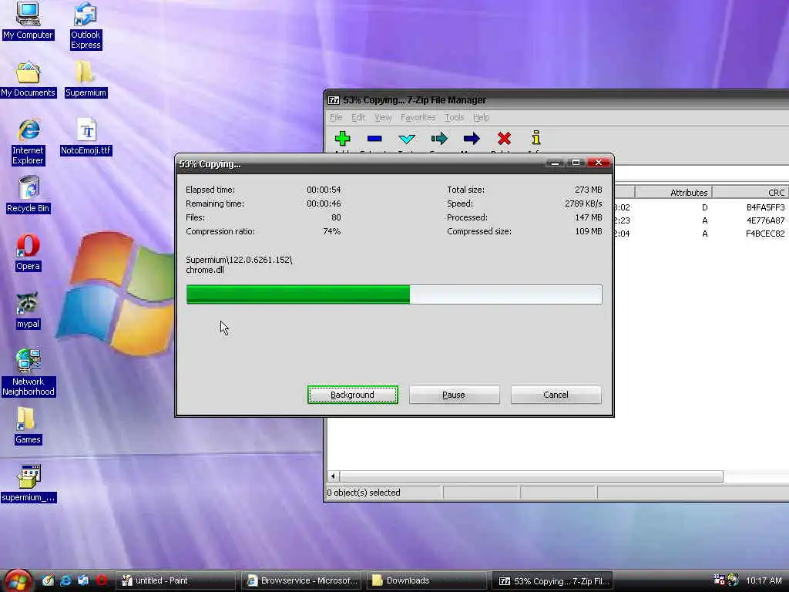Pause the copying operation
Screen dimensions: 789x592
pyautogui.click(x=454, y=395)
